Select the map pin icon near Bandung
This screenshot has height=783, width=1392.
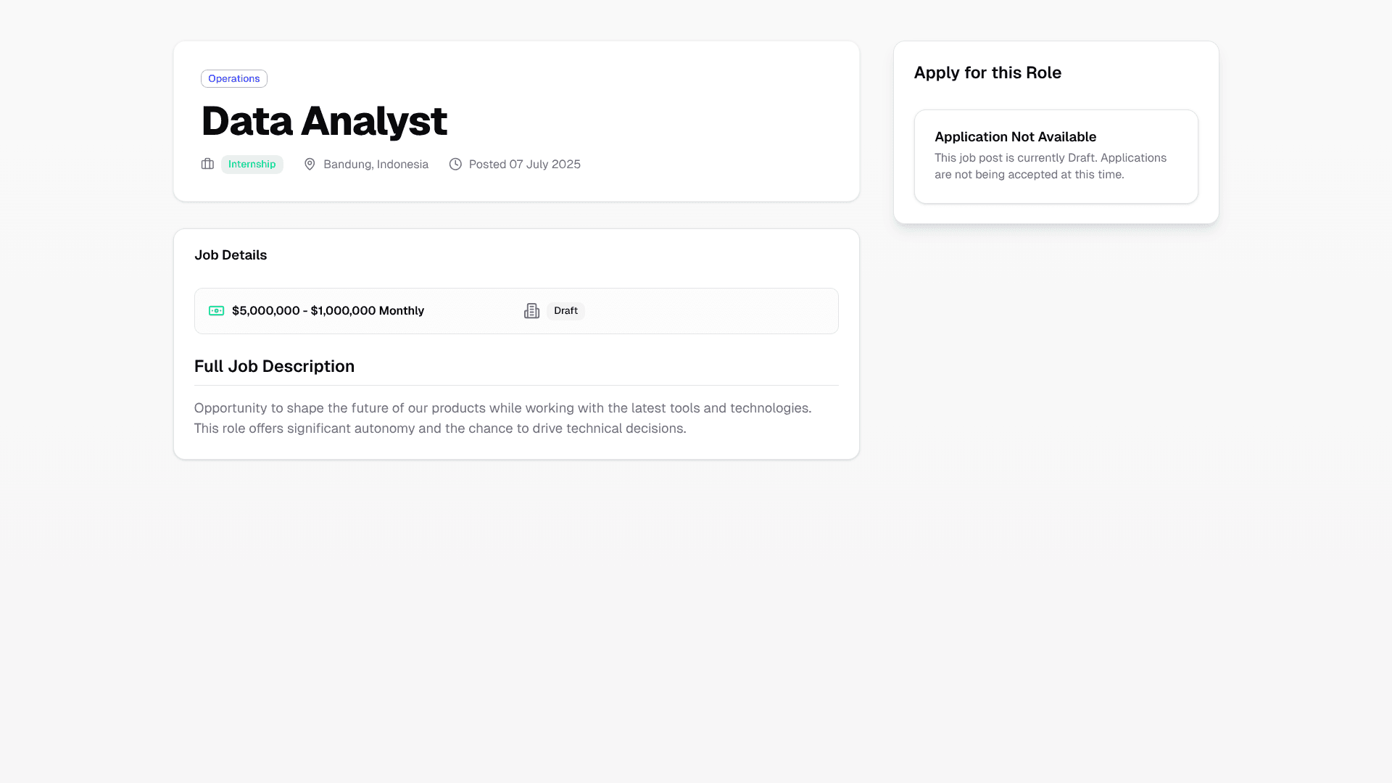(x=310, y=165)
